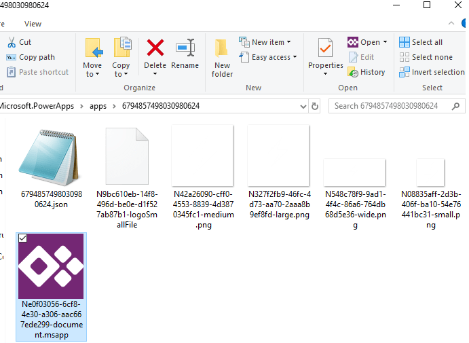
Task: Expand the Open button dropdown arrow
Action: pos(385,42)
